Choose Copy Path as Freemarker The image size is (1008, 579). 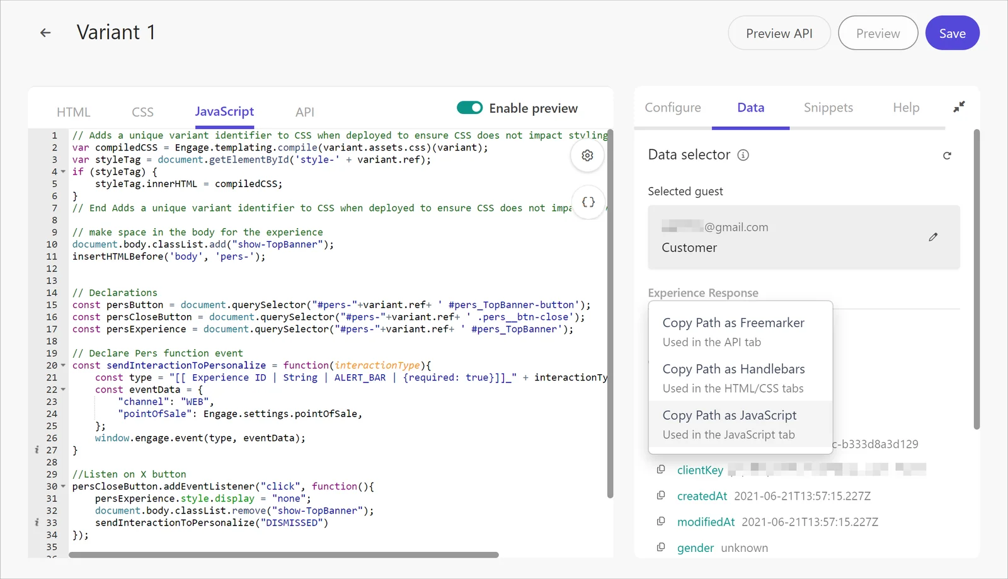coord(740,331)
